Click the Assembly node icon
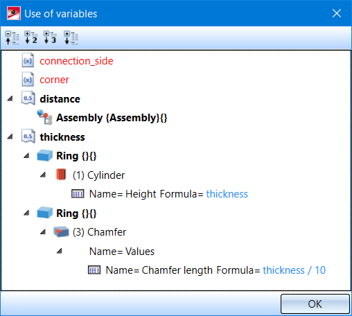352x316 pixels. tap(44, 117)
